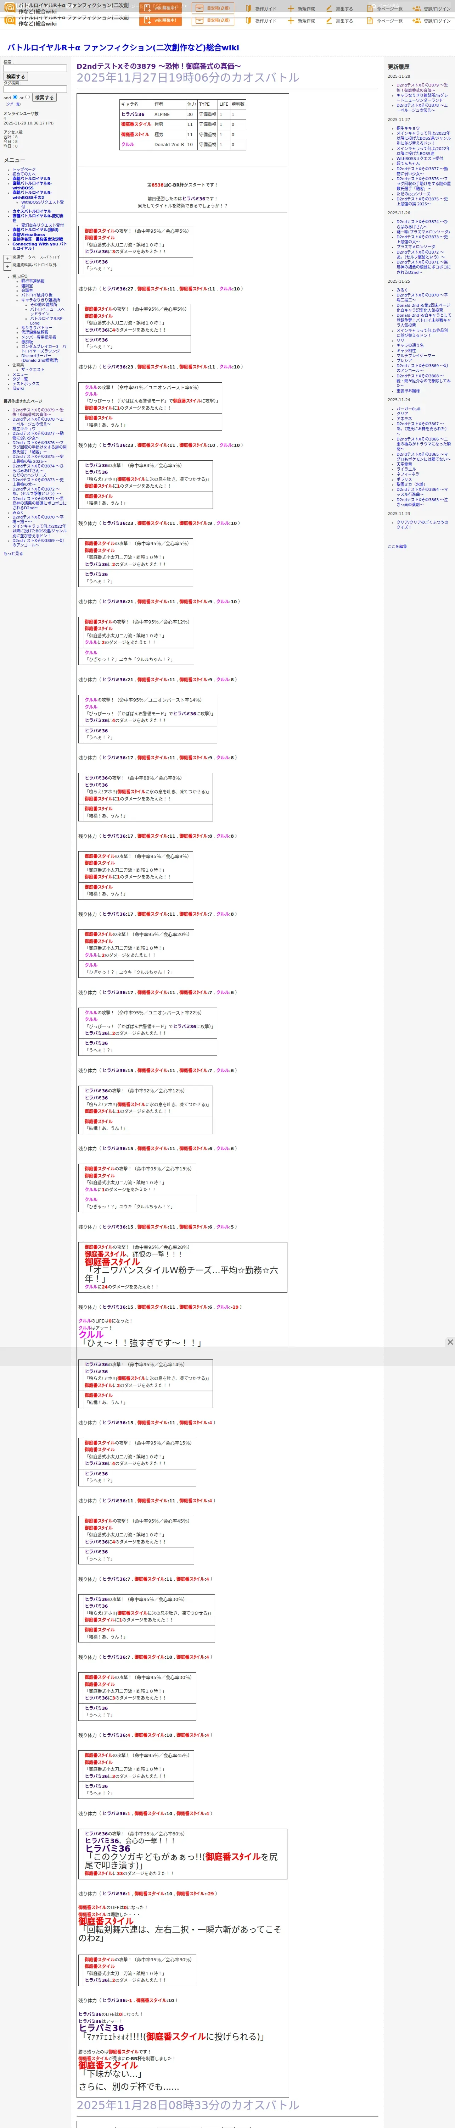This screenshot has height=2128, width=455.
Task: Open トップページ in the menu
Action: coord(24,169)
